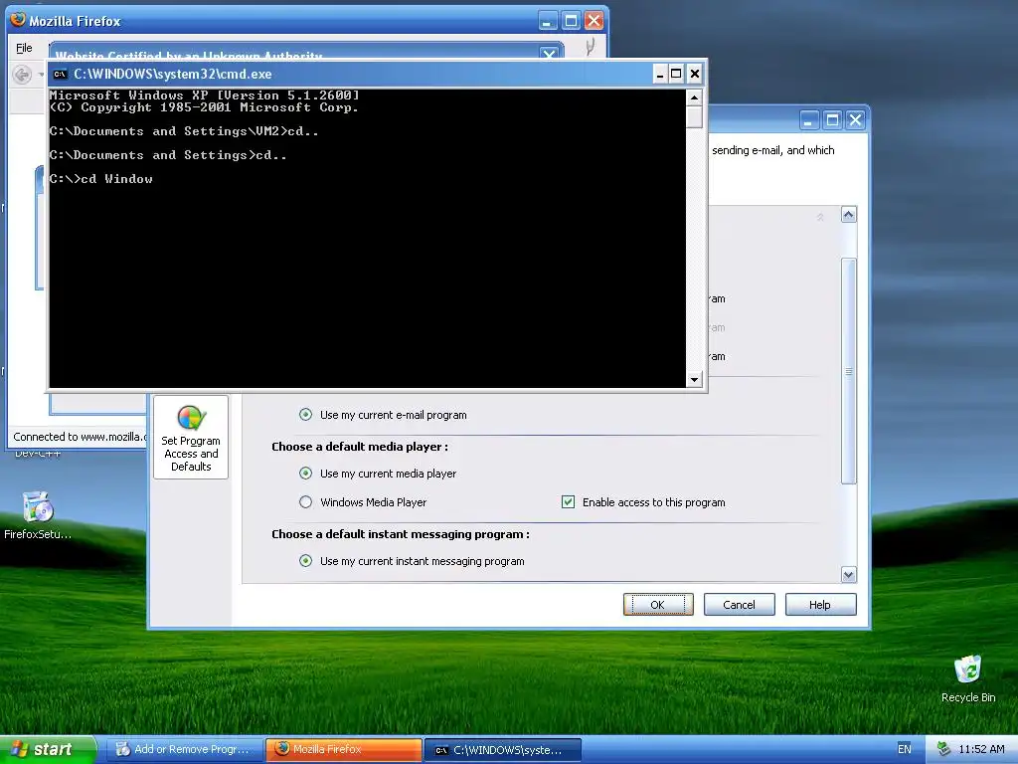1018x764 pixels.
Task: Open cmd.exe system menu icon in title bar
Action: pyautogui.click(x=61, y=74)
